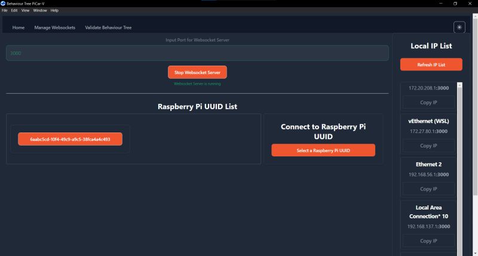Click the main window vertical scrollbar
This screenshot has width=478, height=256.
(475, 107)
